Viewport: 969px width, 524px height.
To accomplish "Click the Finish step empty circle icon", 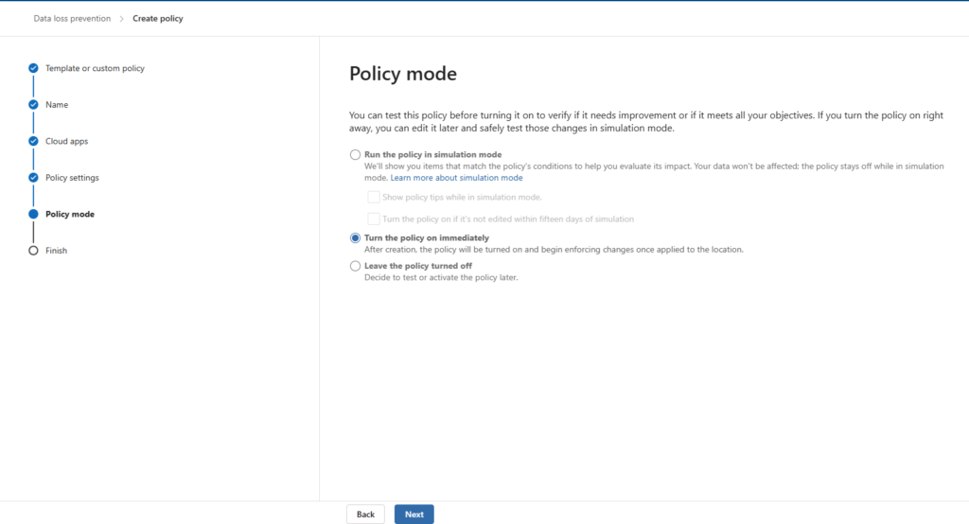I will [x=33, y=251].
